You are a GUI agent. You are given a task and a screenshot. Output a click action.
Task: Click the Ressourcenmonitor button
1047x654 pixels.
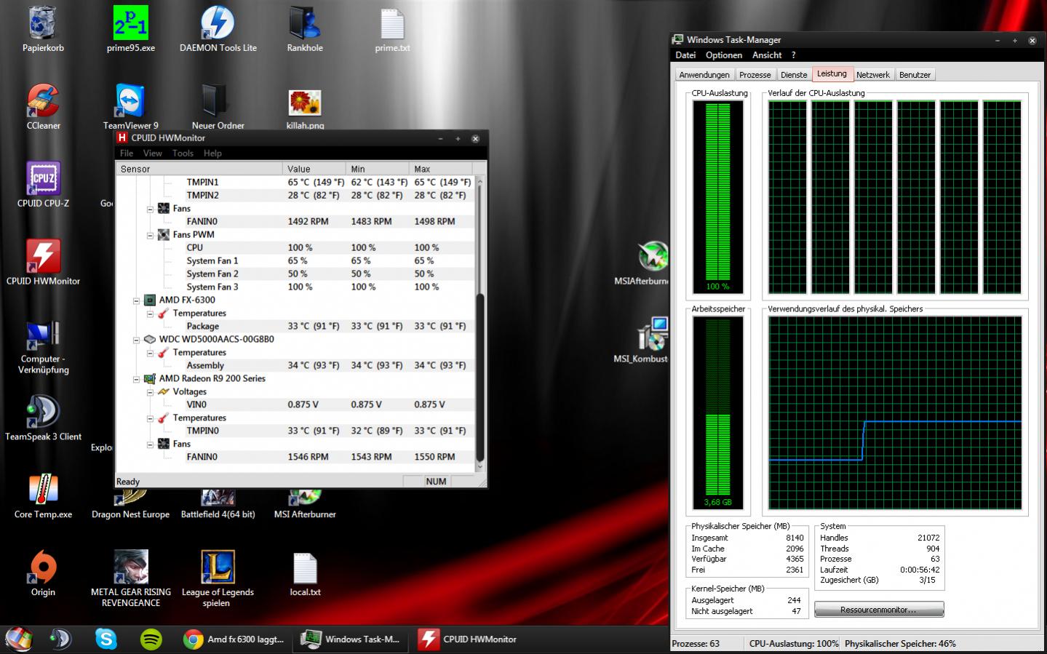(x=879, y=610)
